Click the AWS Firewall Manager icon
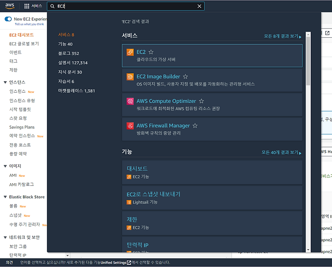The image size is (332, 267). (130, 126)
